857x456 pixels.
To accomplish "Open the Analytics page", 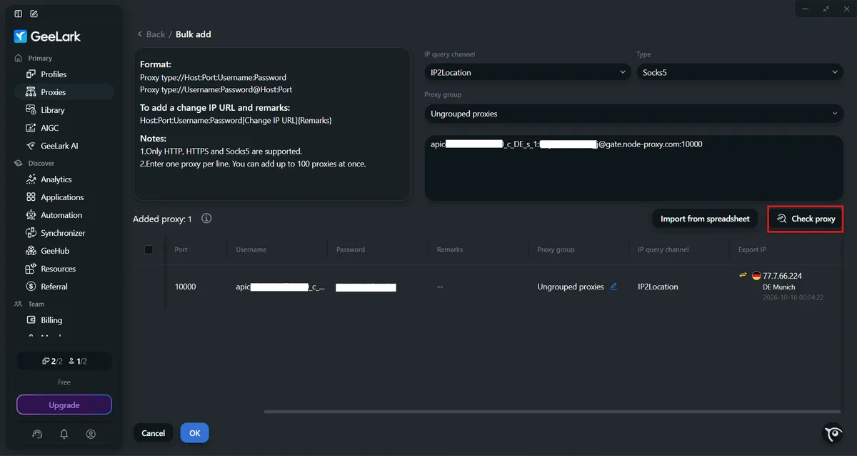I will pos(64,179).
